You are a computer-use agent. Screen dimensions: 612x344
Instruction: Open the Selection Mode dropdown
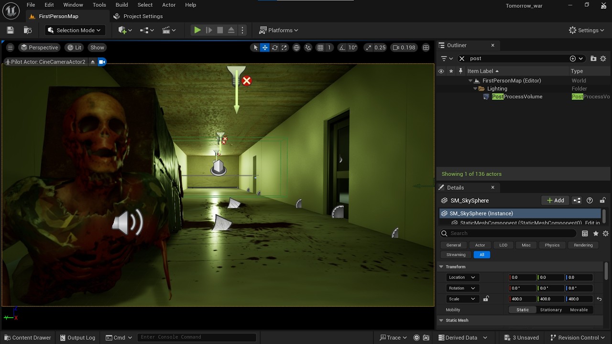pyautogui.click(x=75, y=30)
